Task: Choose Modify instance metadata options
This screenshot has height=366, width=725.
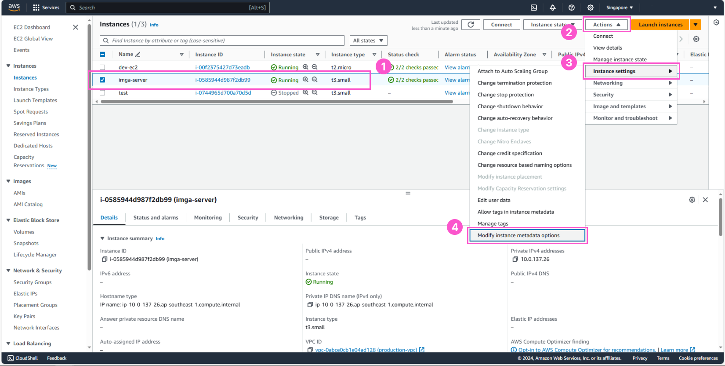Action: [x=527, y=235]
